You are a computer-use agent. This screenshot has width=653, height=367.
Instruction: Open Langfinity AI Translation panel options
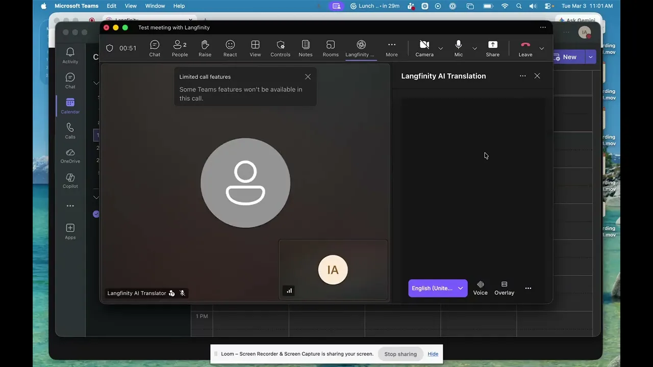(522, 76)
